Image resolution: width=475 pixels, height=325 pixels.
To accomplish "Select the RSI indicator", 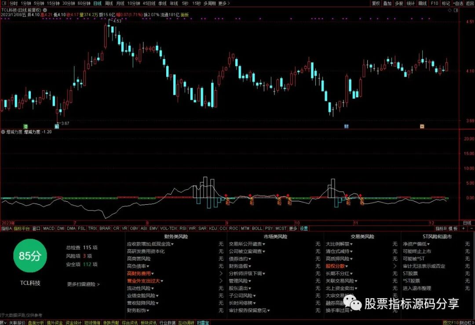I will [x=183, y=229].
